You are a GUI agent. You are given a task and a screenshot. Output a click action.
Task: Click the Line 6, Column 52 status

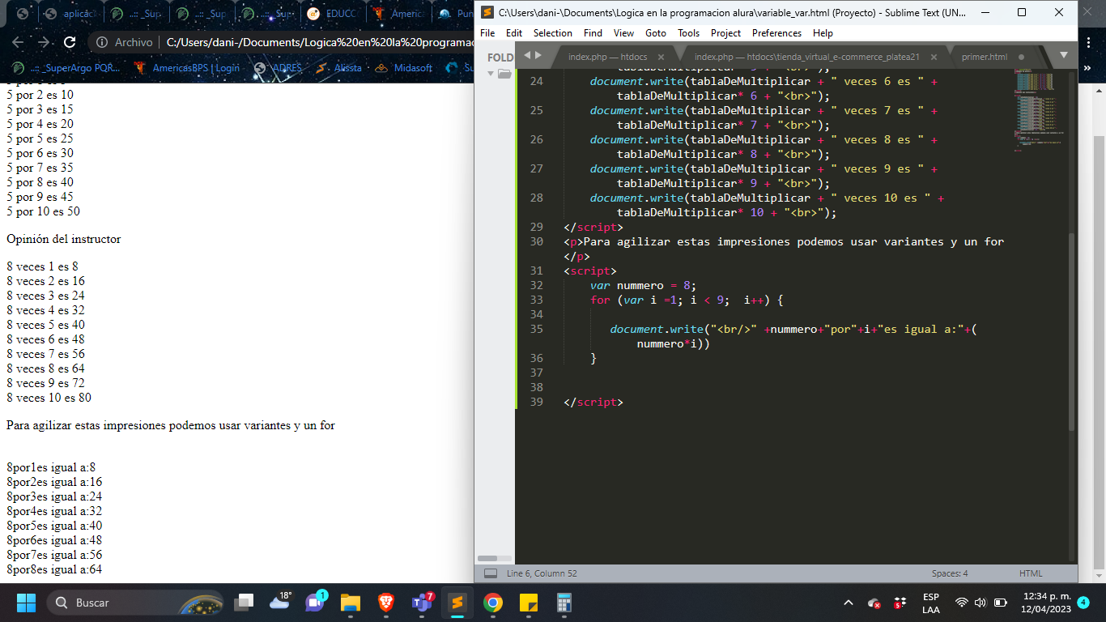[x=542, y=573]
